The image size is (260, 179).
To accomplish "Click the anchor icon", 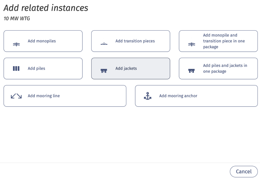I will (x=148, y=96).
